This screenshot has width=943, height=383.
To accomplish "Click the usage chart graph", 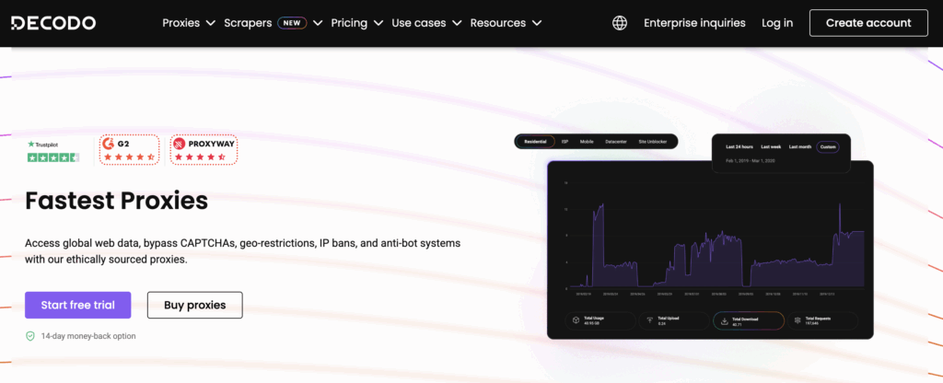I will click(715, 237).
